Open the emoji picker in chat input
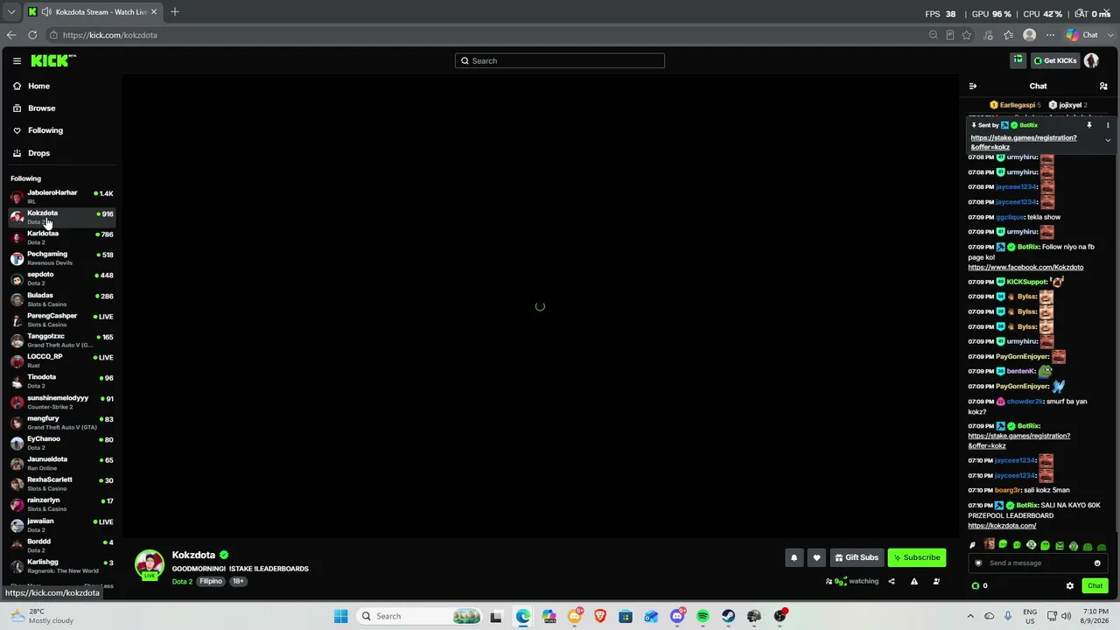This screenshot has width=1120, height=630. 1097,563
